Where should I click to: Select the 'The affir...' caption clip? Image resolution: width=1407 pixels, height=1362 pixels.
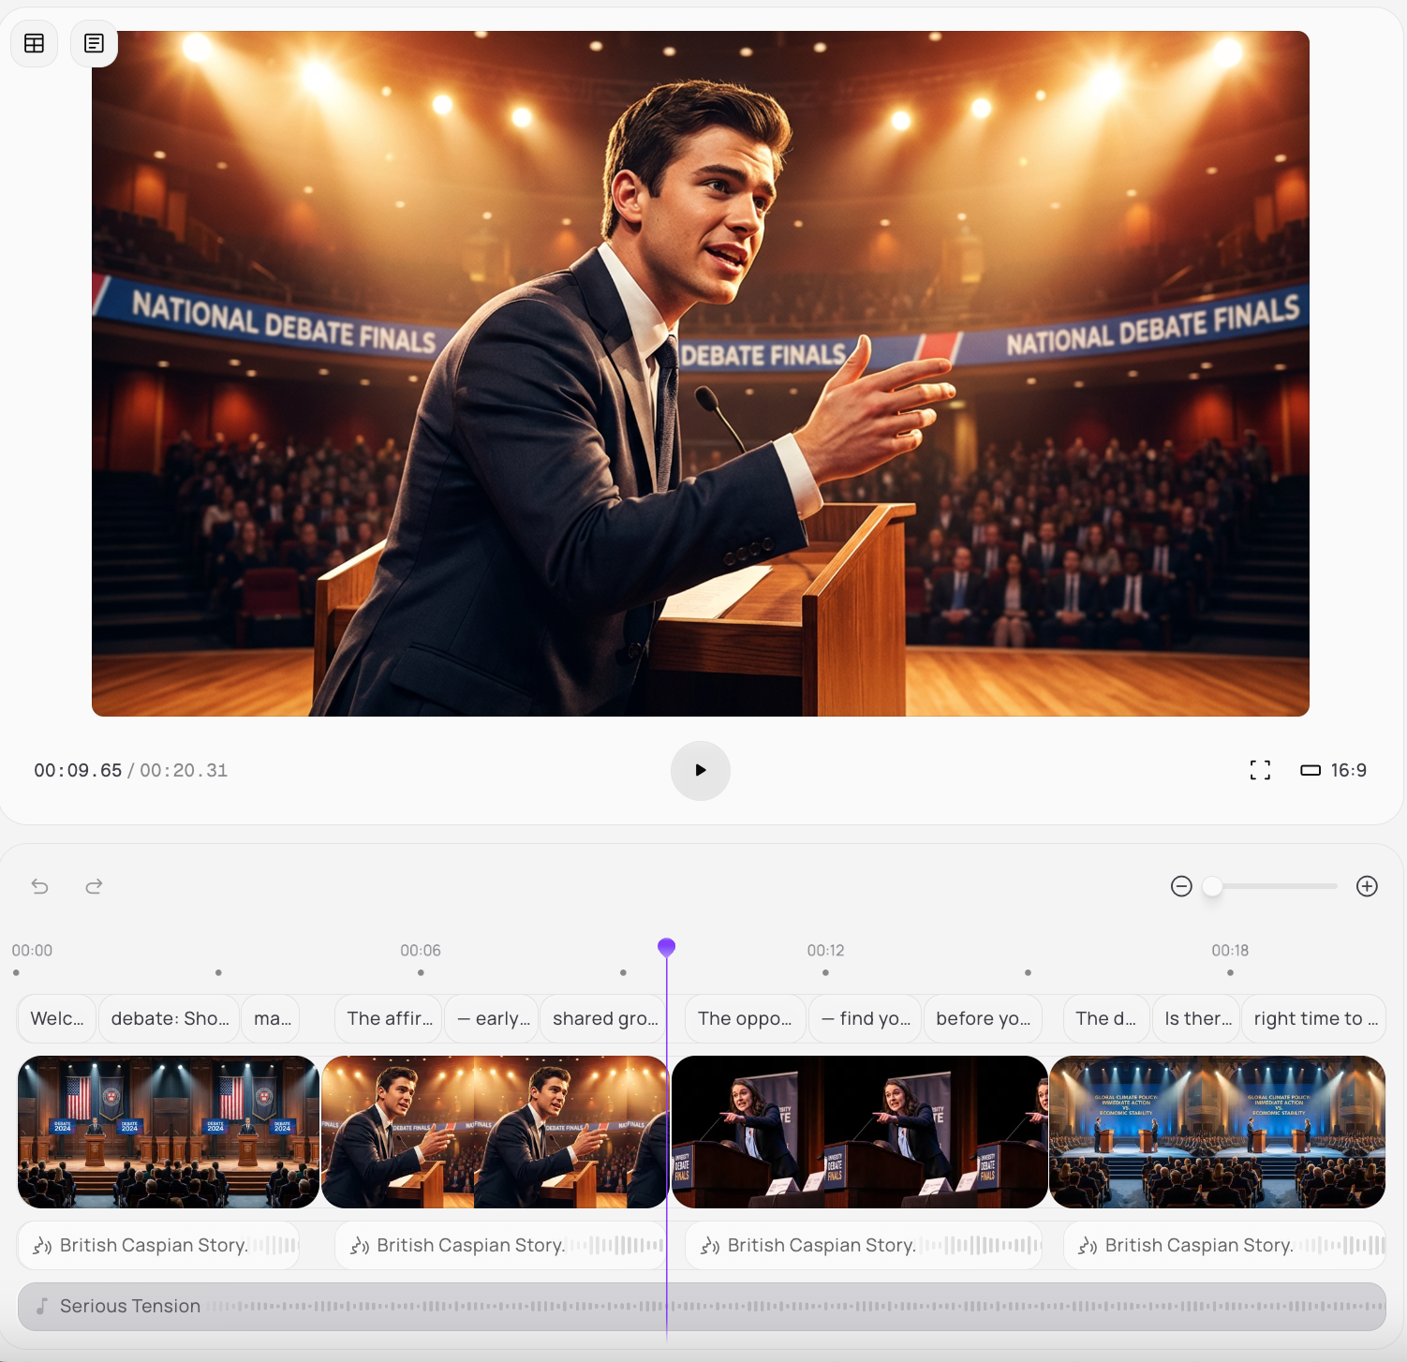[x=390, y=1018]
